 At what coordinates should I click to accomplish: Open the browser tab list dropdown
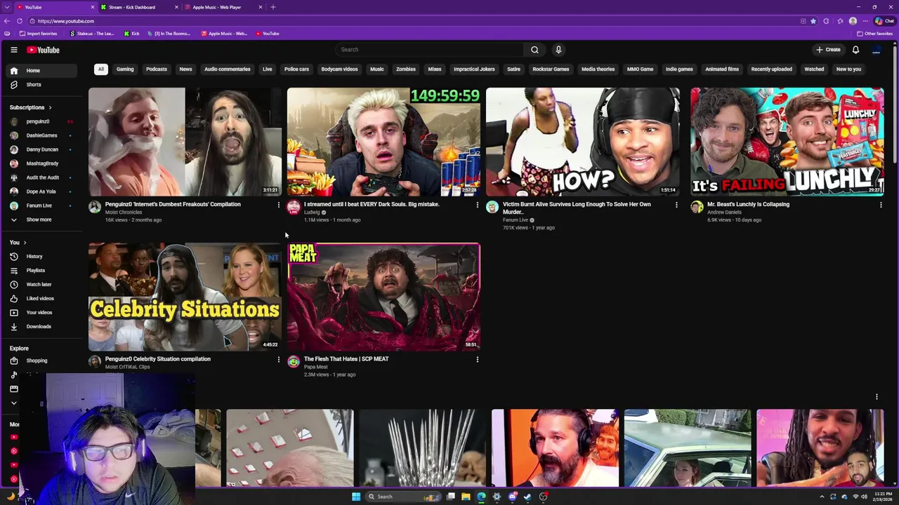click(x=6, y=7)
